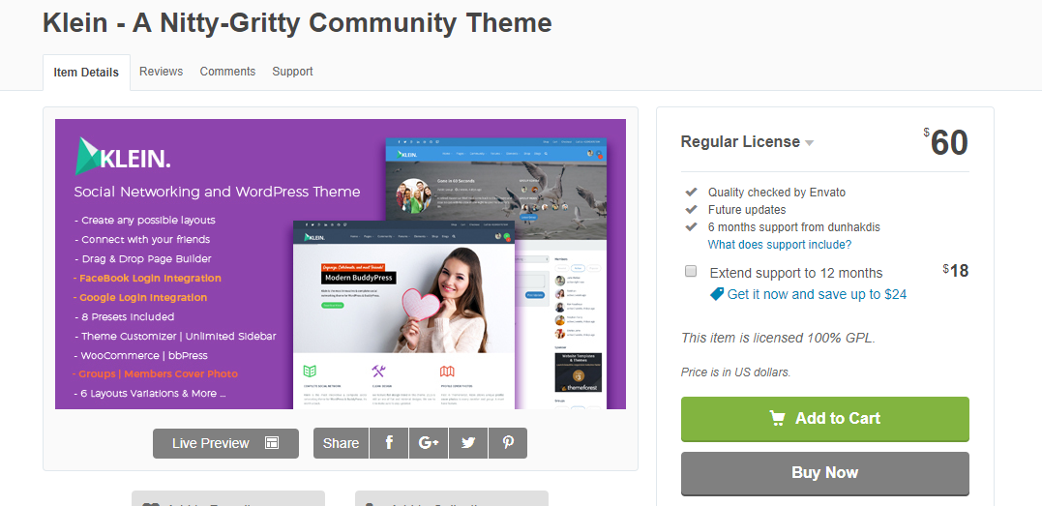This screenshot has height=506, width=1042.
Task: Share the item on Facebook
Action: 389,443
